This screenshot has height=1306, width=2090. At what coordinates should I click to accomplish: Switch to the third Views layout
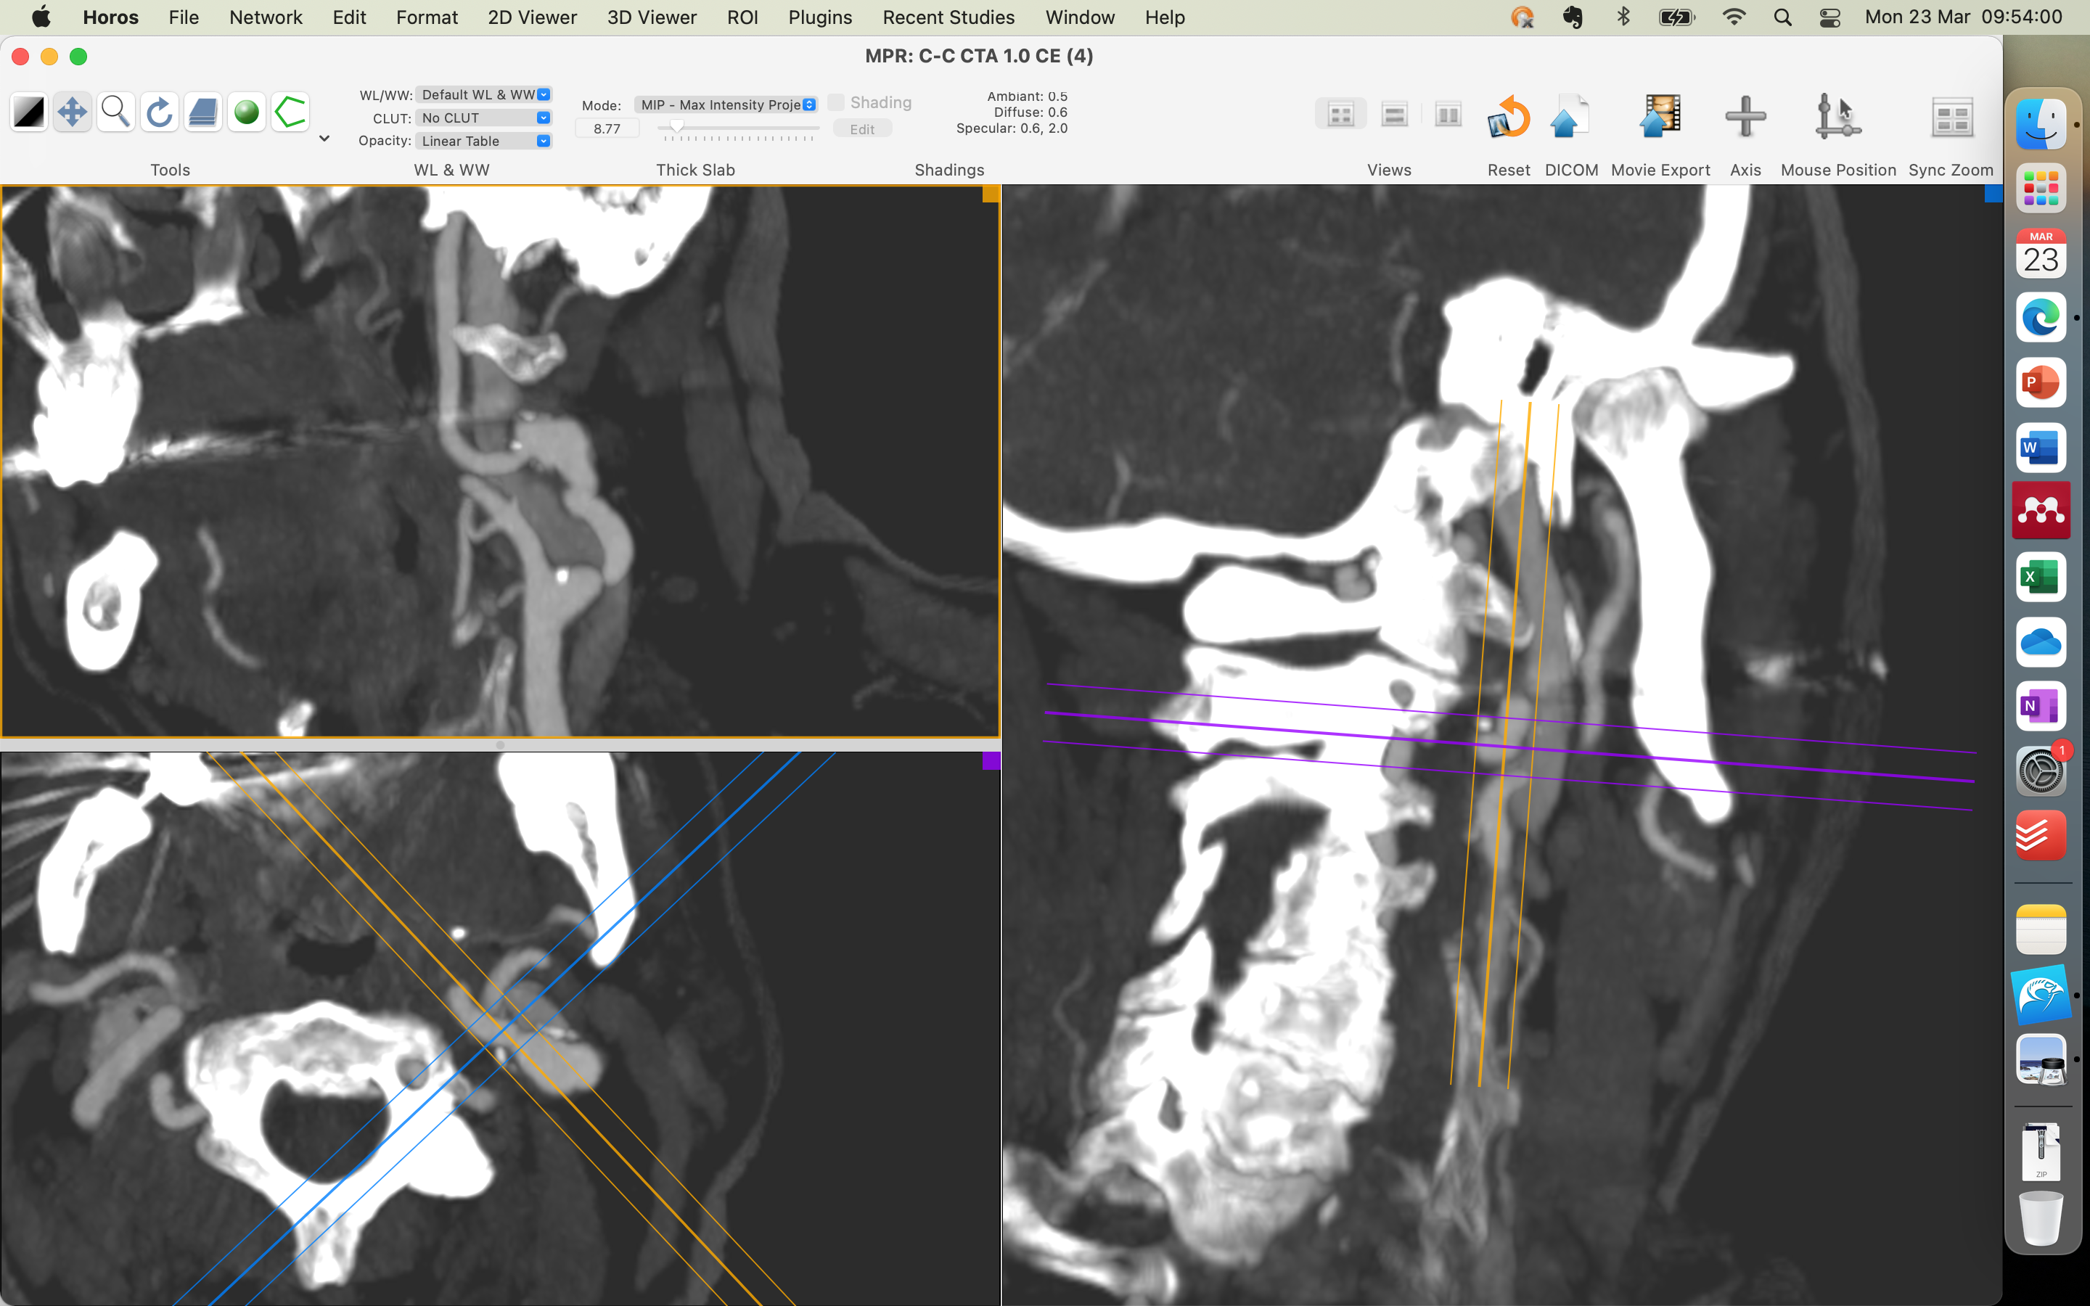pyautogui.click(x=1448, y=114)
